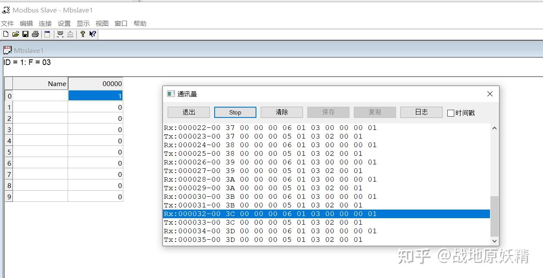Click the log scrollbar up arrow
Image resolution: width=543 pixels, height=278 pixels.
494,128
